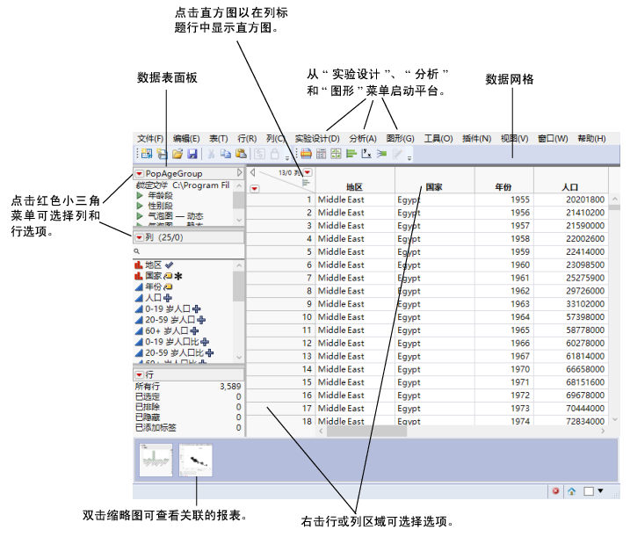
Task: Open the scatter plot report thumbnail
Action: tap(196, 460)
